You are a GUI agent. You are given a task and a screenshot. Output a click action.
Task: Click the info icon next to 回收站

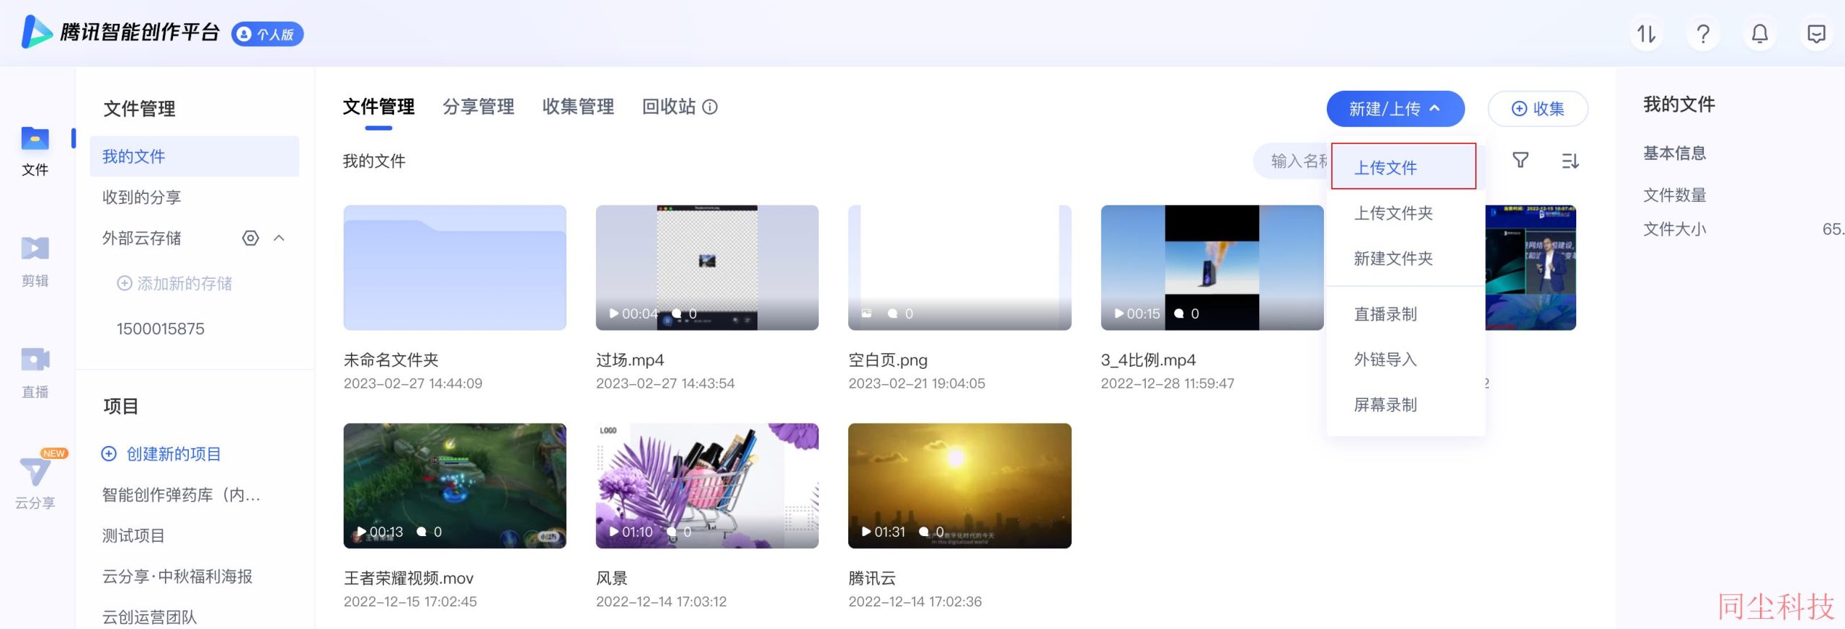tap(710, 107)
